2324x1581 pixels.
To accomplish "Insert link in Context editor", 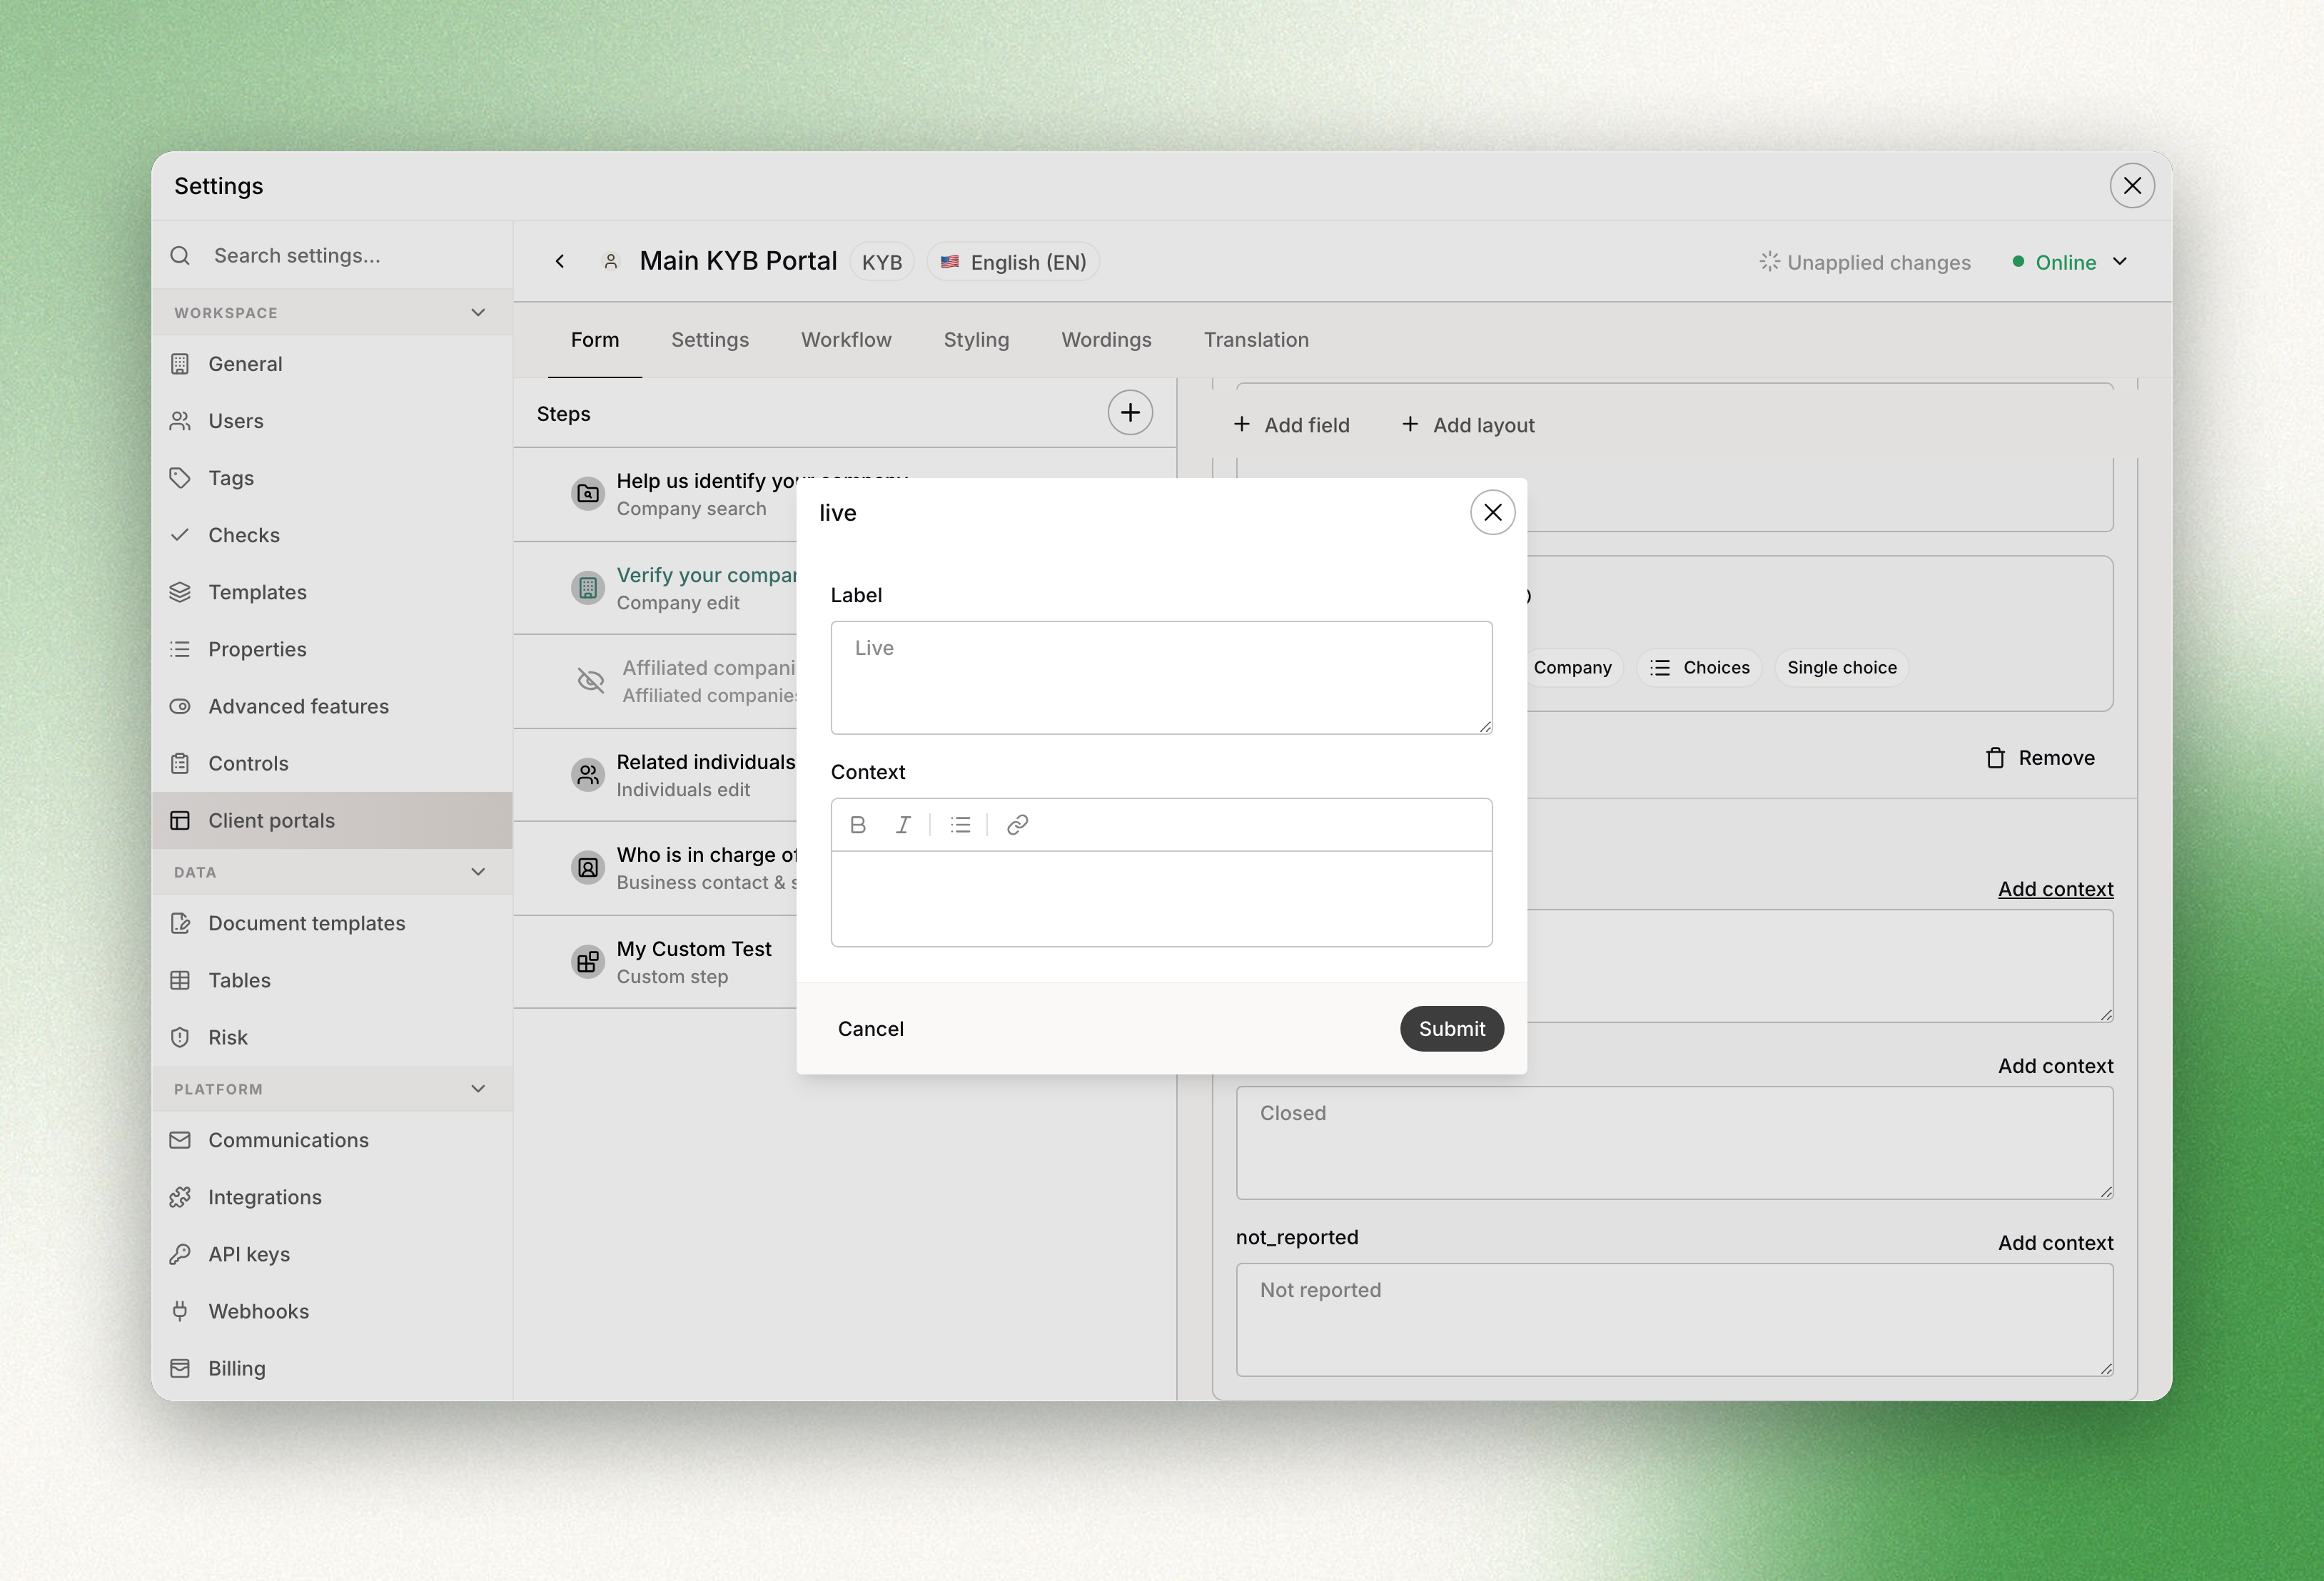I will click(1017, 825).
